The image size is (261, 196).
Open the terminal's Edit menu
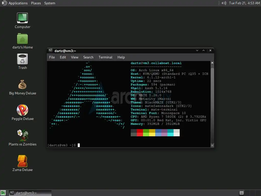click(63, 57)
